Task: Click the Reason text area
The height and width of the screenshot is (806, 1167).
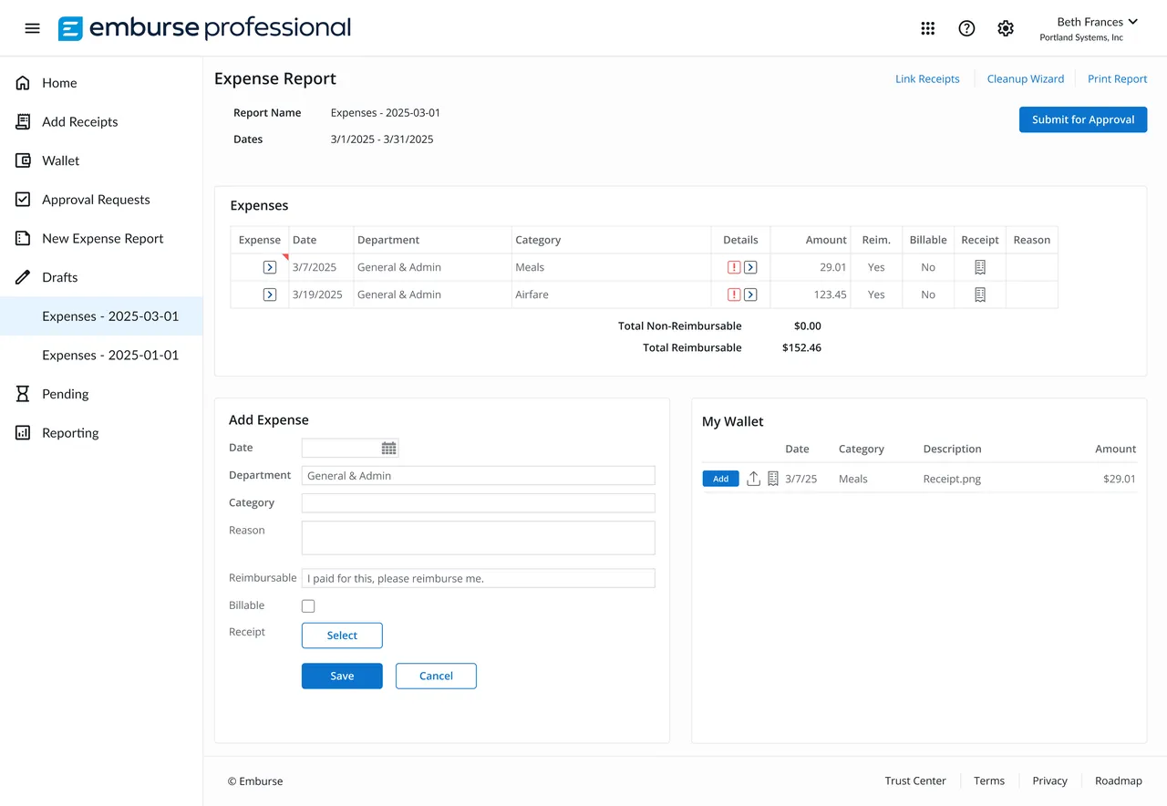Action: pyautogui.click(x=478, y=538)
